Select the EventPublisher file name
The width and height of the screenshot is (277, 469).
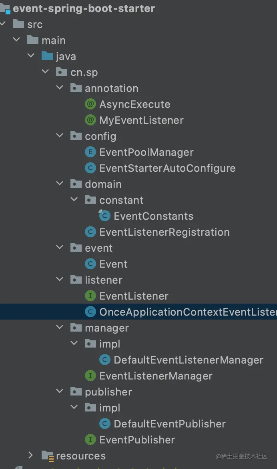click(137, 440)
